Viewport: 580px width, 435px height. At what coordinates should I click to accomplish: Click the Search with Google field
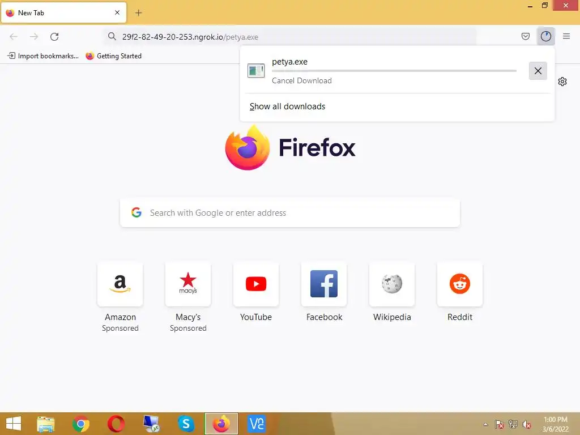click(x=290, y=213)
